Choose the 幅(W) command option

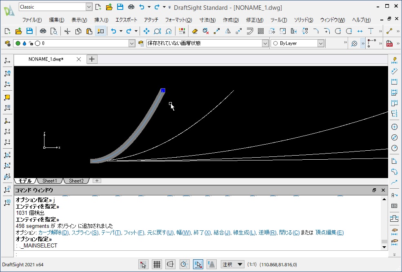click(184, 232)
